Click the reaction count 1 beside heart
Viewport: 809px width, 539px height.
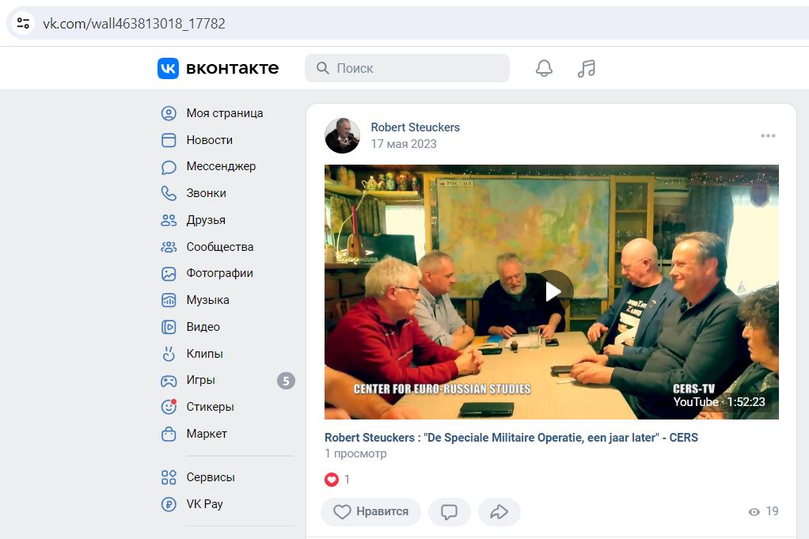348,480
